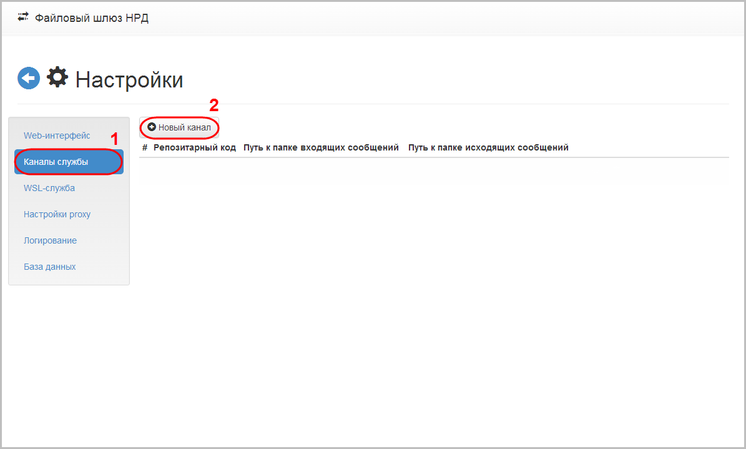Click the Путь к папке исходящих сообщений header
The height and width of the screenshot is (449, 746).
click(x=488, y=147)
